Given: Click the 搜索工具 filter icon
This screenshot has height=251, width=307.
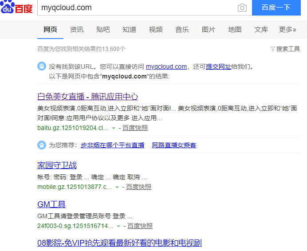Looking at the screenshot, I should pos(272,49).
